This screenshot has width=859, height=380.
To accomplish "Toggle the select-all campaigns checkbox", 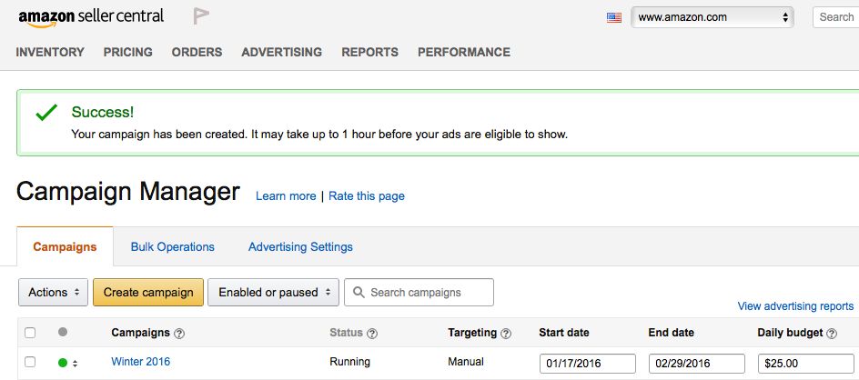I will 30,333.
